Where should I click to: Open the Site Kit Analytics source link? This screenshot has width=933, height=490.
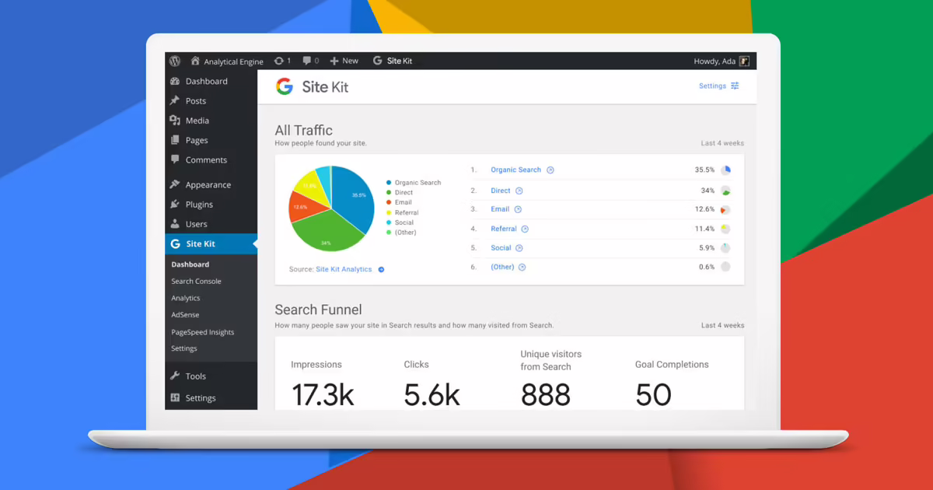(x=344, y=270)
